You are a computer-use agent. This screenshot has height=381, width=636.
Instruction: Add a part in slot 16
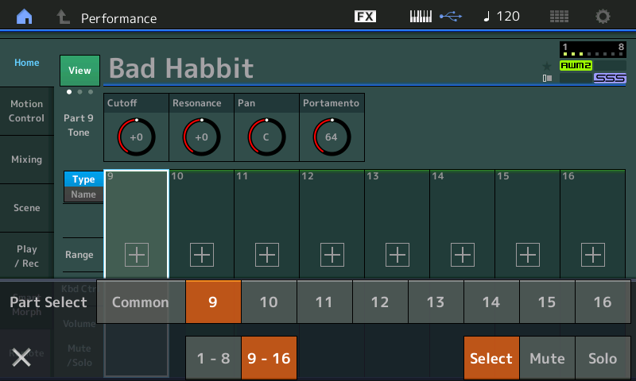click(x=593, y=255)
